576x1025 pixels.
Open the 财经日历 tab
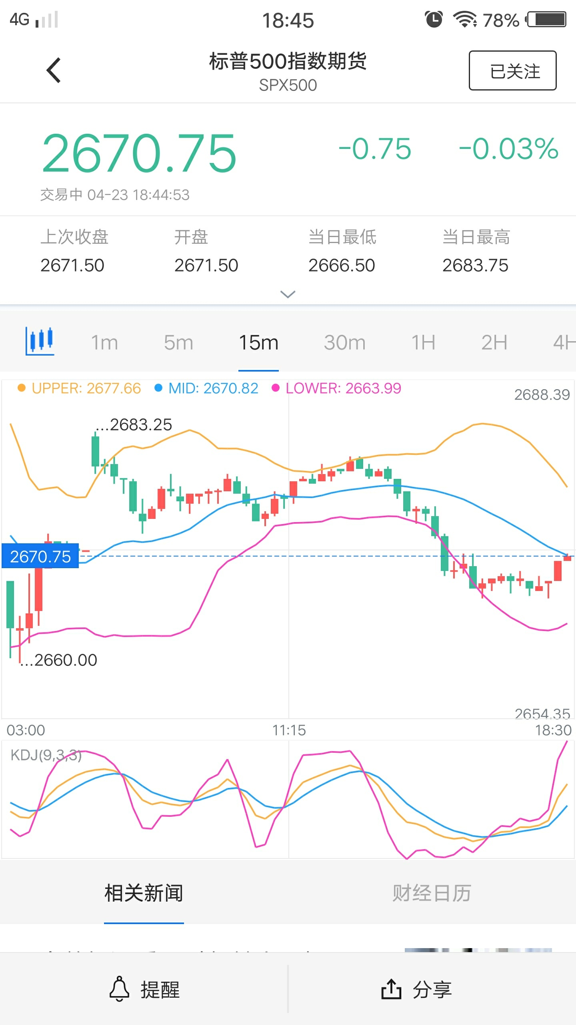[432, 893]
